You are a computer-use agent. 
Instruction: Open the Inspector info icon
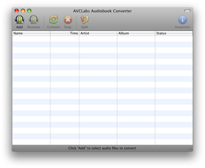pyautogui.click(x=182, y=20)
